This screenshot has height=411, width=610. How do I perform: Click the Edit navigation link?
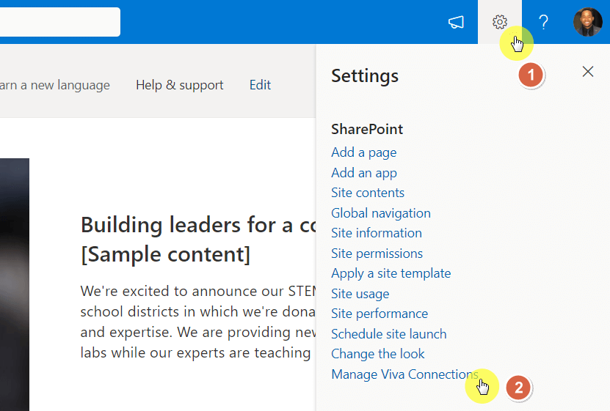(260, 85)
